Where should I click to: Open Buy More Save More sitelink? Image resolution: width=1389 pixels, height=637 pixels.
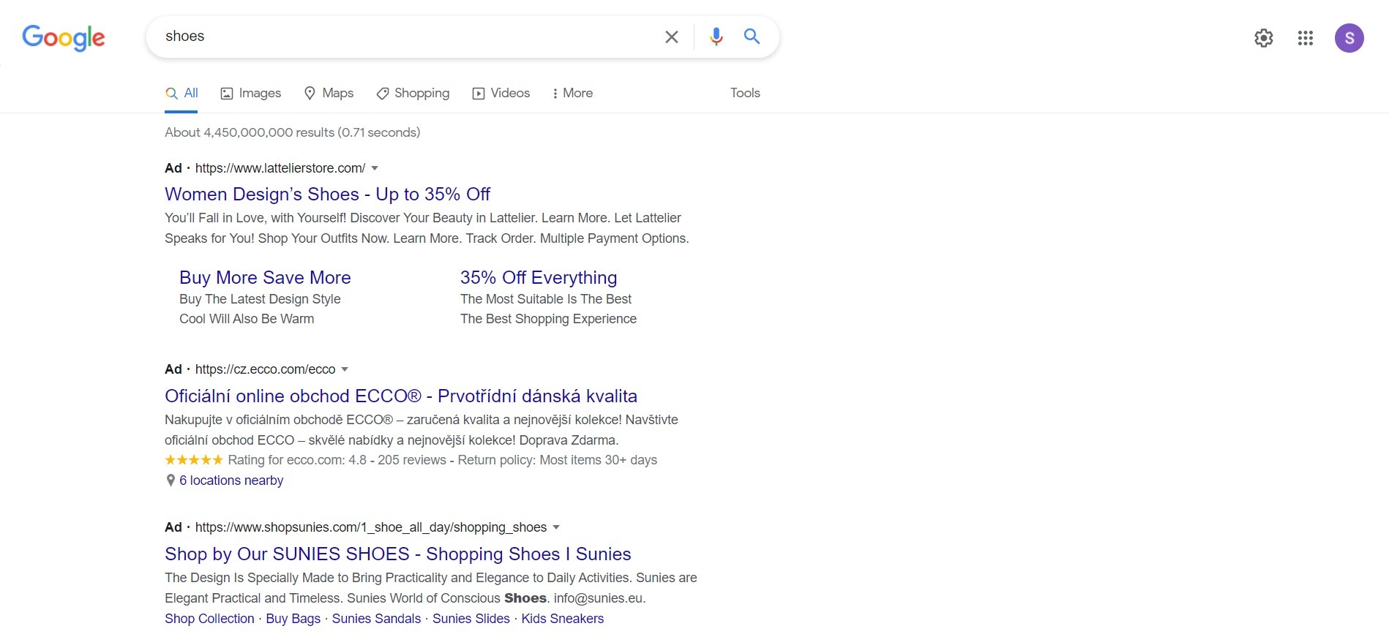click(x=265, y=278)
